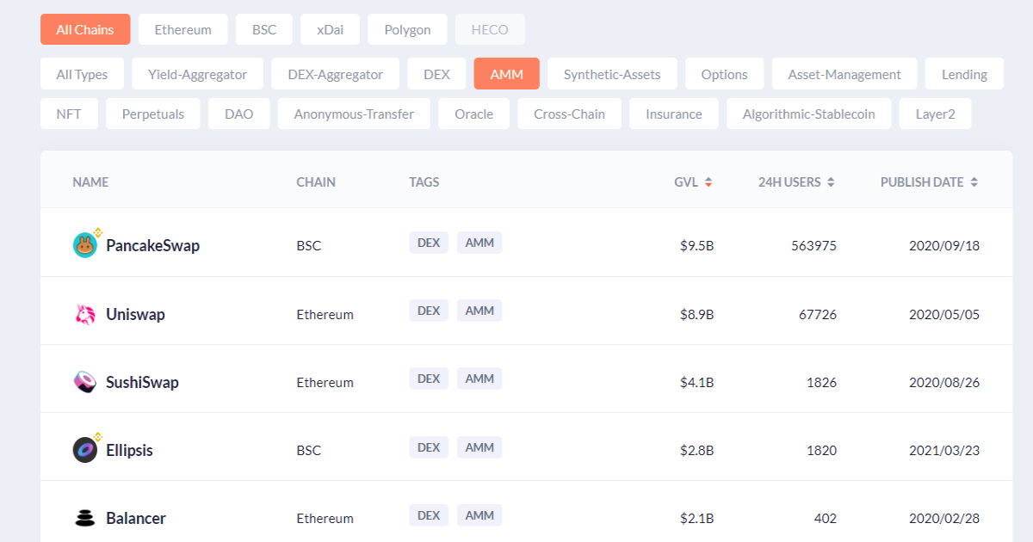1033x542 pixels.
Task: Open the SushiSwap project name
Action: (142, 382)
